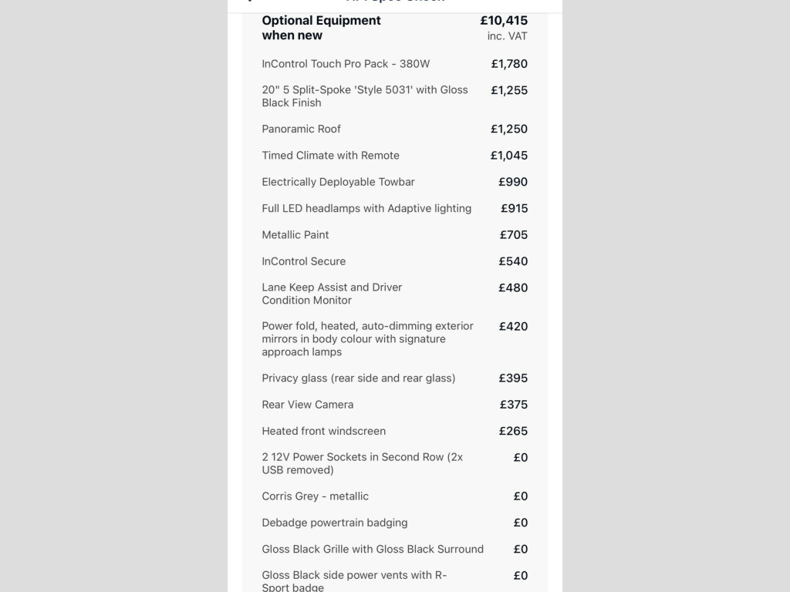Choose Timed Climate with Remote

pyautogui.click(x=330, y=155)
